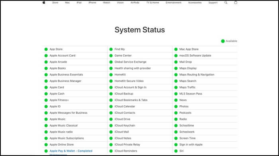Open the Store menu item
Image resolution: width=279 pixels, height=156 pixels.
(x=55, y=2)
